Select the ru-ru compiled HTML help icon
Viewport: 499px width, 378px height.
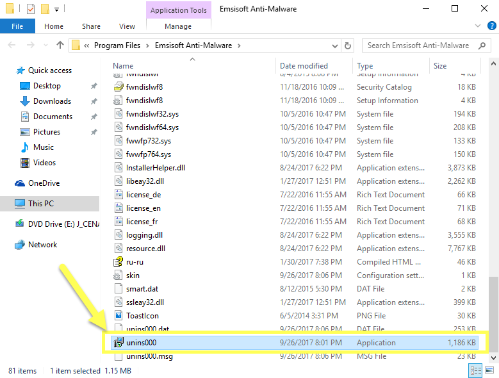[x=119, y=261]
